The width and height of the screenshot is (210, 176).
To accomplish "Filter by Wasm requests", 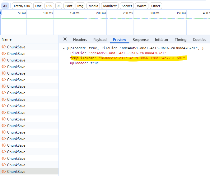I will point(142,6).
